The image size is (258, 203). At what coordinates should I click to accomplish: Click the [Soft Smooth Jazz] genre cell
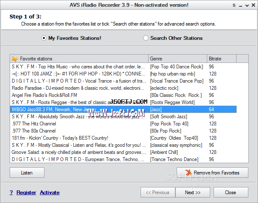[x=169, y=117]
